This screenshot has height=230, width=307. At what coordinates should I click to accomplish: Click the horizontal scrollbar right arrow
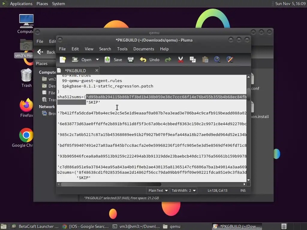click(244, 184)
